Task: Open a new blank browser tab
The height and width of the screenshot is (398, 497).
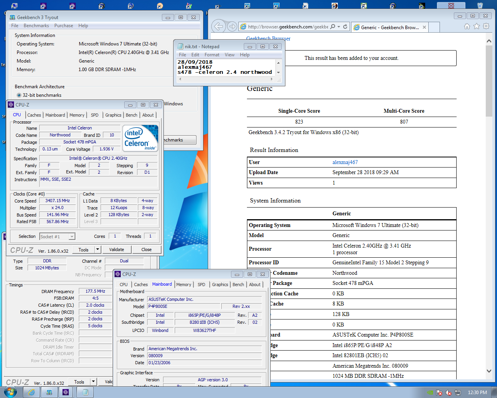Action: click(x=434, y=27)
